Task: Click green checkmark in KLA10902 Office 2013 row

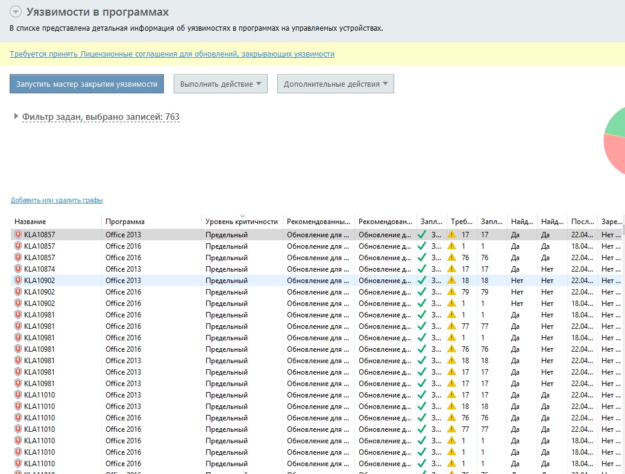Action: (422, 281)
